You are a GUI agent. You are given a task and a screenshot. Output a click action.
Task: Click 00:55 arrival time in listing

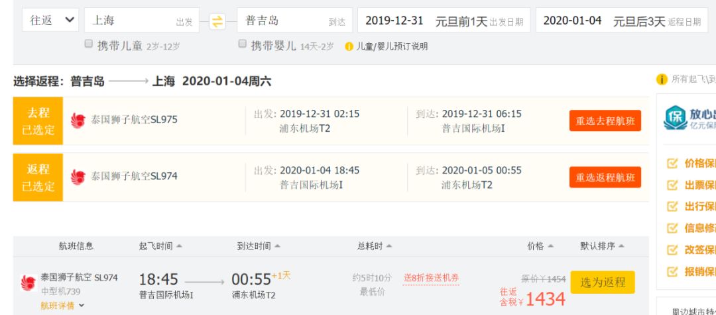pos(252,279)
